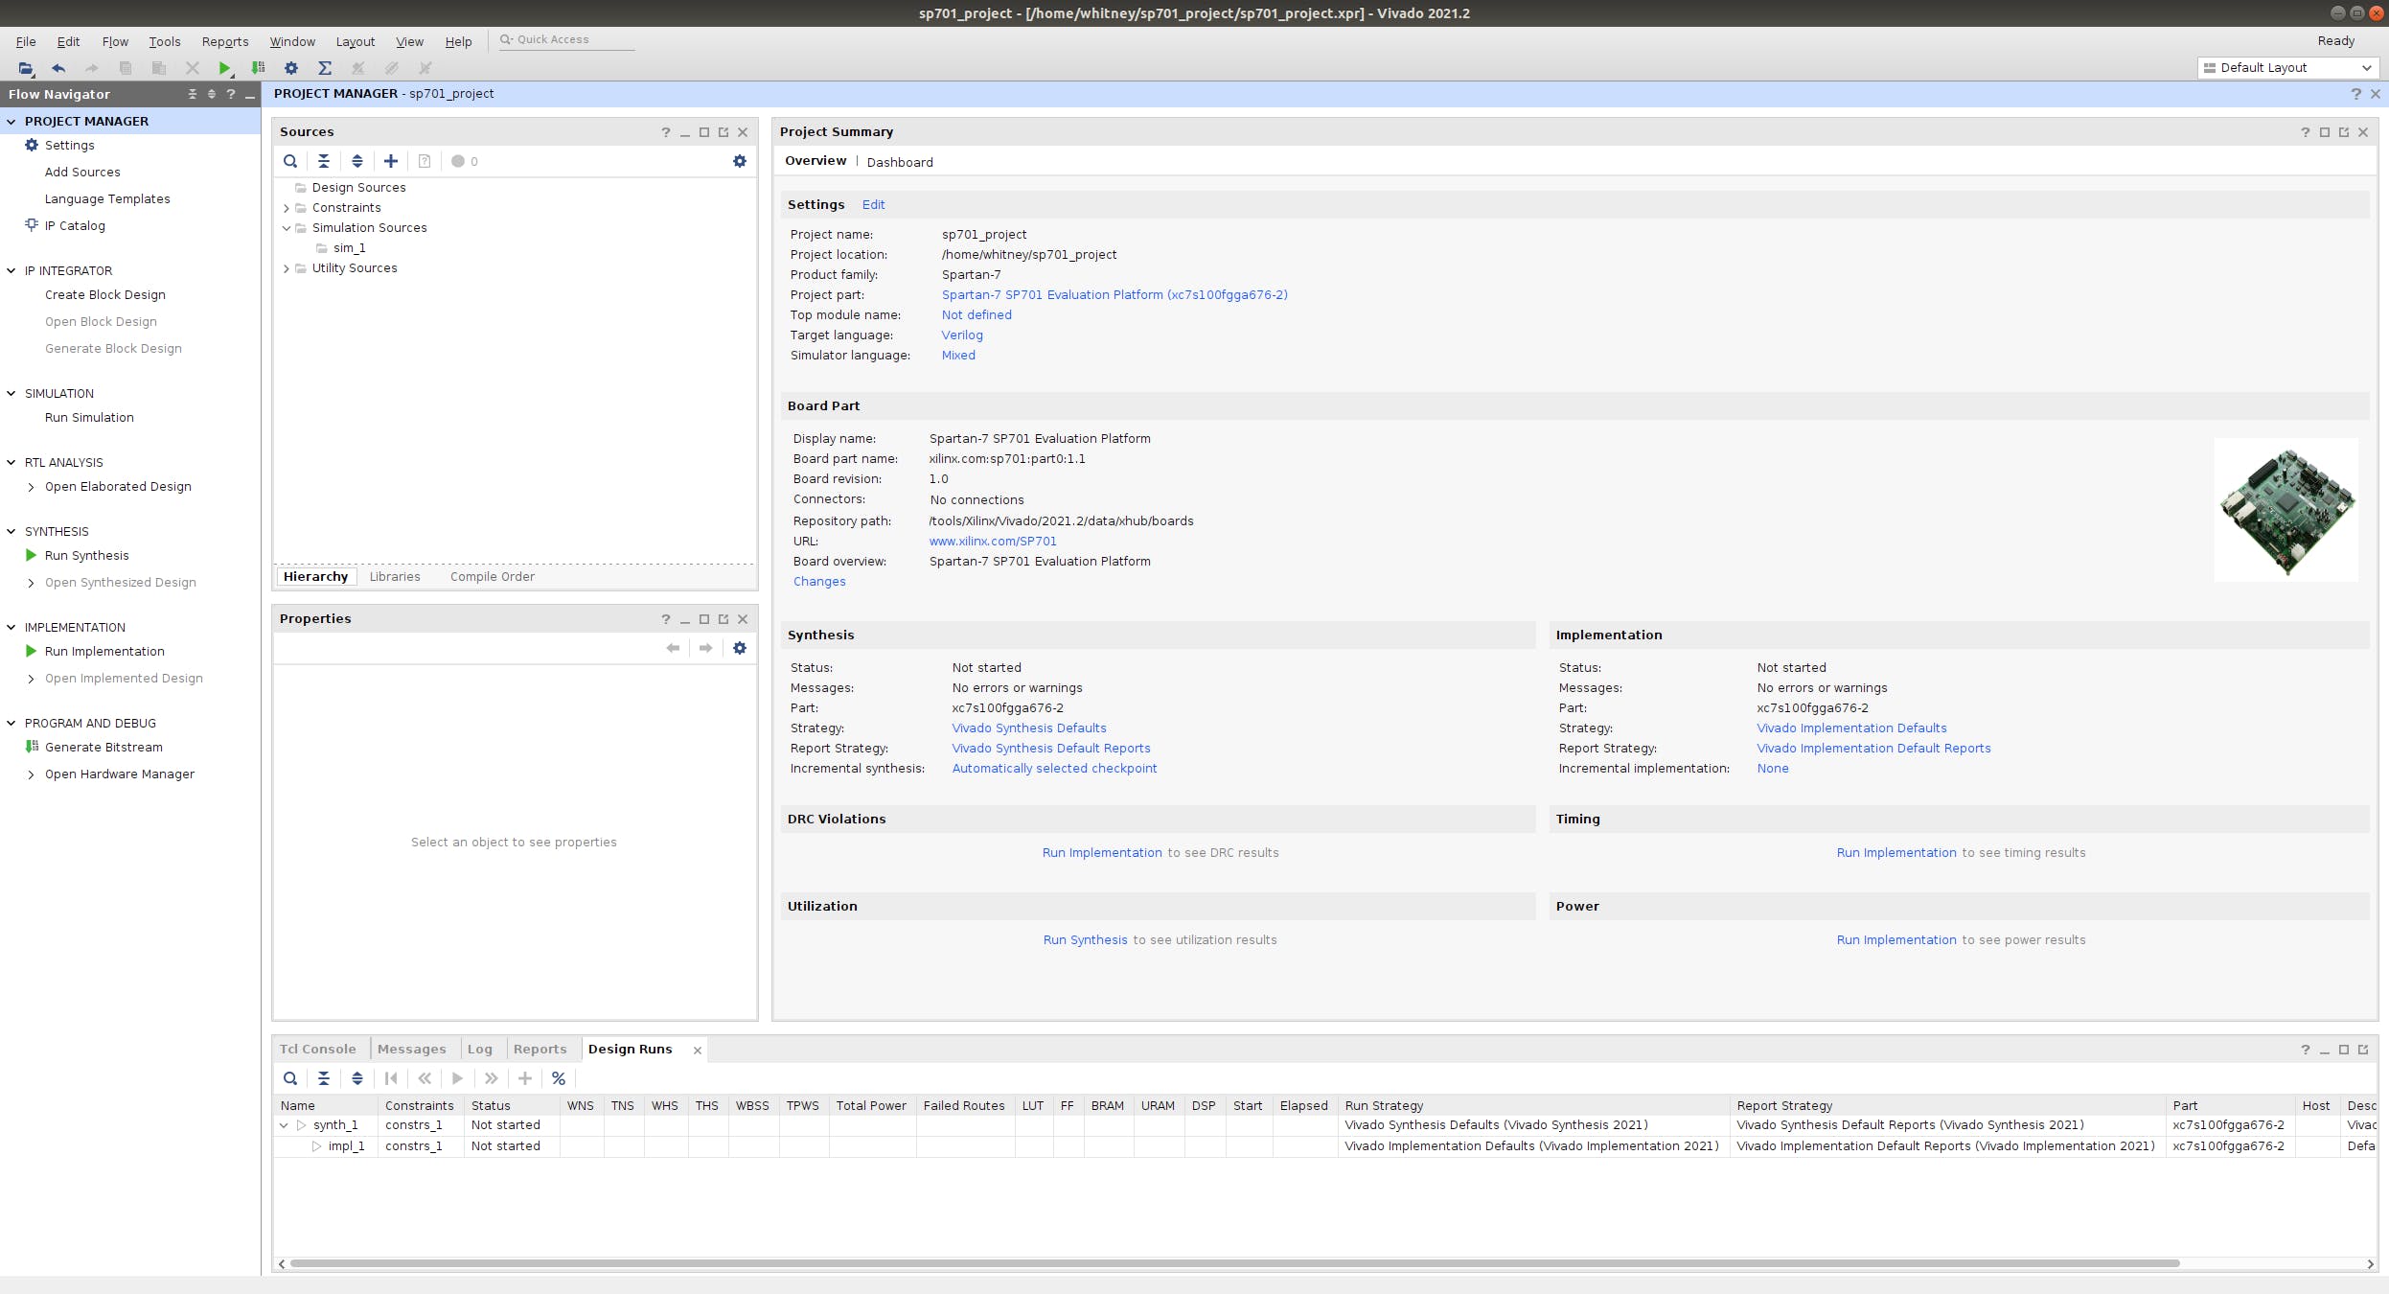The height and width of the screenshot is (1294, 2389).
Task: Switch to the Messages tab
Action: coord(412,1049)
